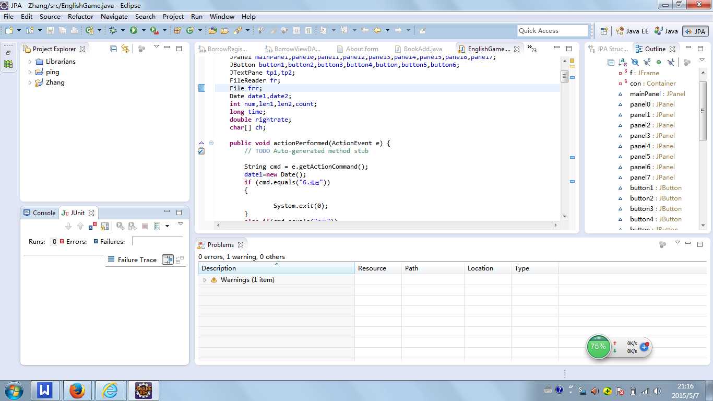
Task: Toggle Link with Editor in Project Explorer
Action: (x=125, y=49)
